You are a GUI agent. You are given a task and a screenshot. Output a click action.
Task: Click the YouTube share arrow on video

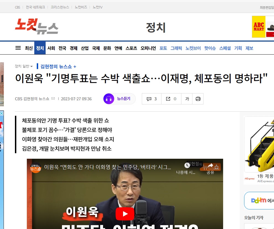click(x=210, y=166)
